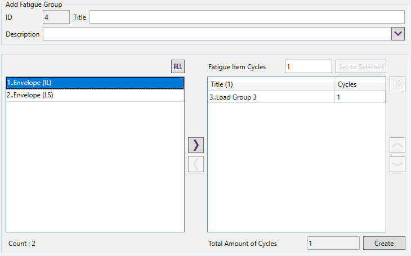Select the 3..Load Group 3 row
Image resolution: width=411 pixels, height=256 pixels.
[270, 97]
